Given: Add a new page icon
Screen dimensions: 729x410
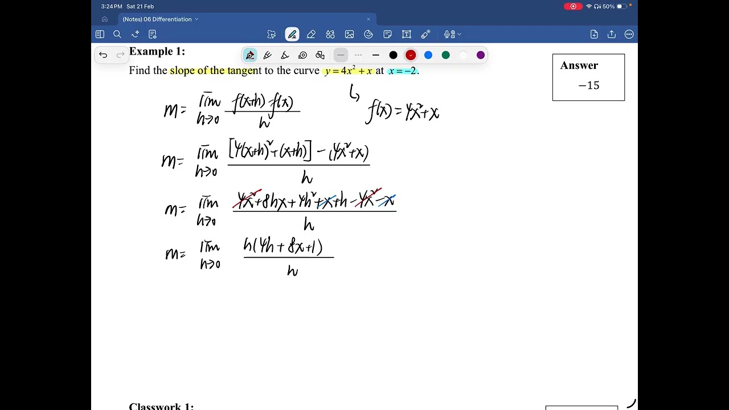Looking at the screenshot, I should pos(594,34).
